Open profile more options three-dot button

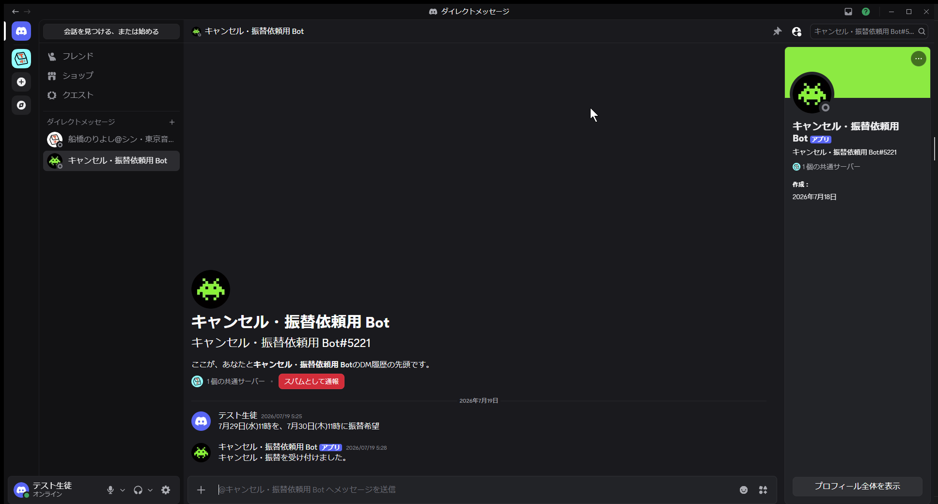click(918, 59)
